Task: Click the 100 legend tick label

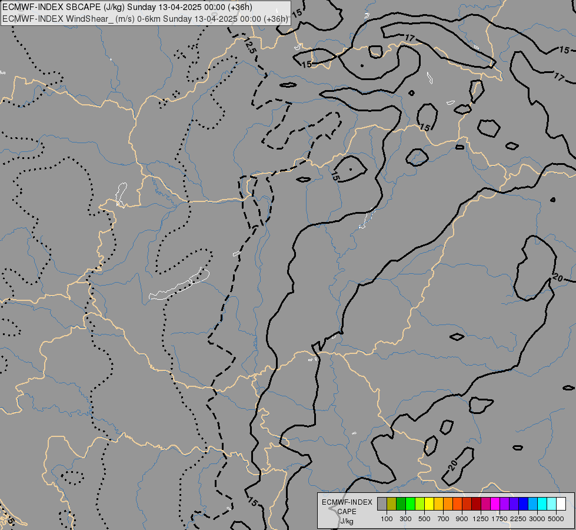Action: click(387, 519)
